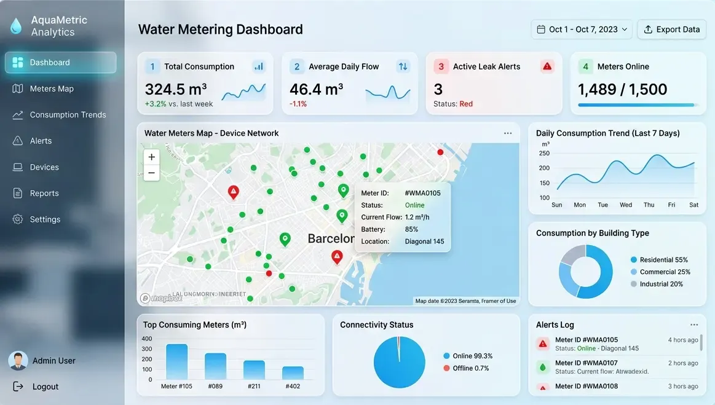Click the Online status in map popup

(414, 205)
